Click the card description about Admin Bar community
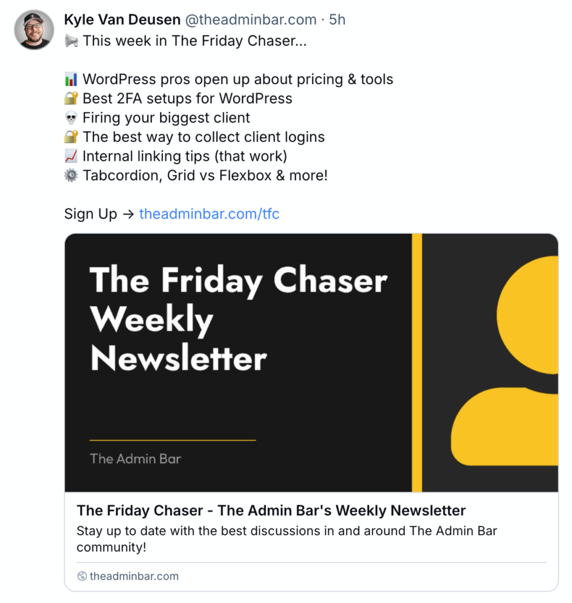 pyautogui.click(x=287, y=539)
